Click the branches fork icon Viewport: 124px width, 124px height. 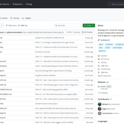(7, 25)
